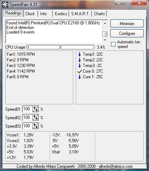Click the 'End of detection' log line
Screen dimensions: 149x171
click(20, 28)
